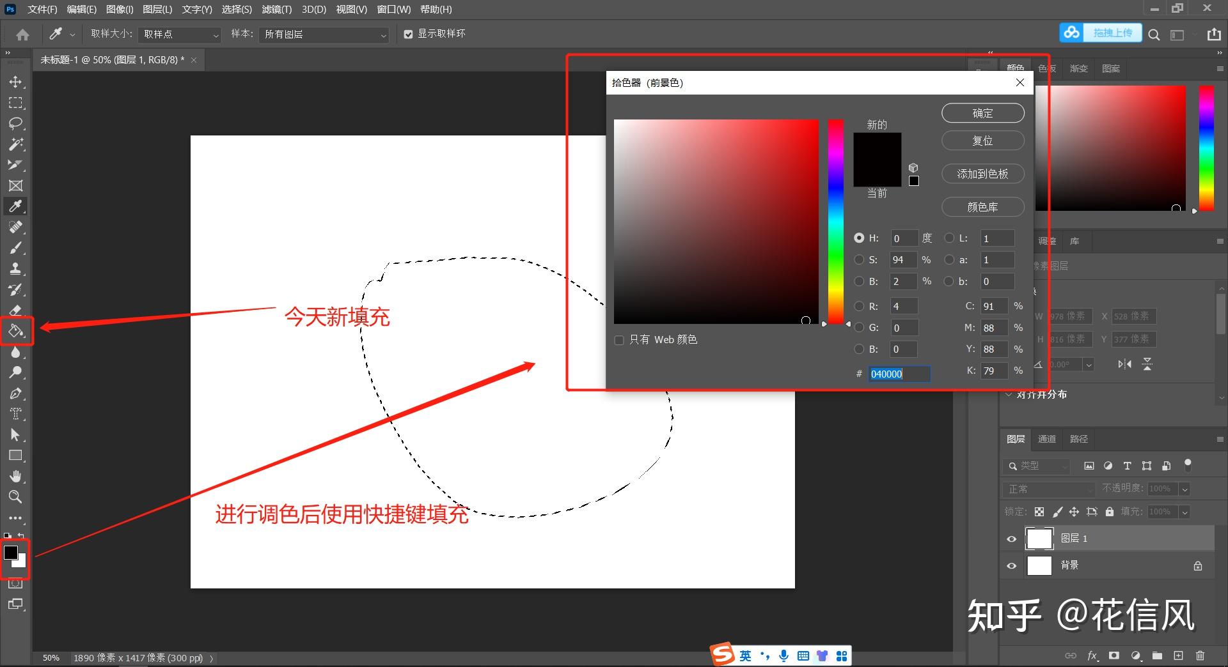Hide 图层 1 via its eye icon
The width and height of the screenshot is (1228, 667).
[x=1011, y=539]
